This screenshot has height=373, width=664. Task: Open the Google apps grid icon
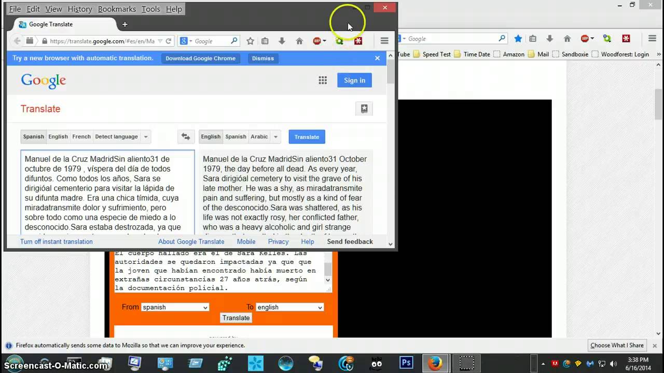click(323, 80)
